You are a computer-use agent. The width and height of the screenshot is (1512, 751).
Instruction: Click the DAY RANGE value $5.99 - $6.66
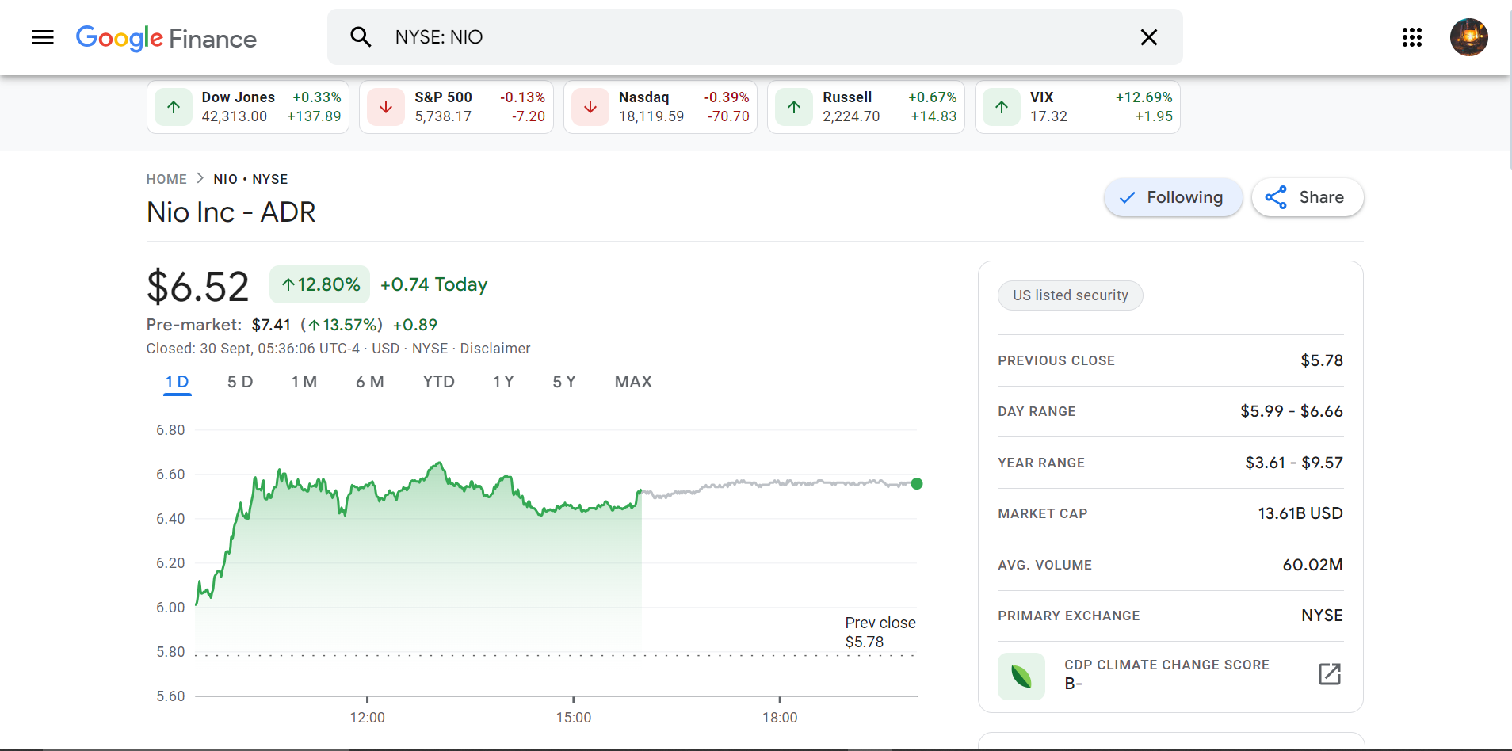click(x=1292, y=411)
